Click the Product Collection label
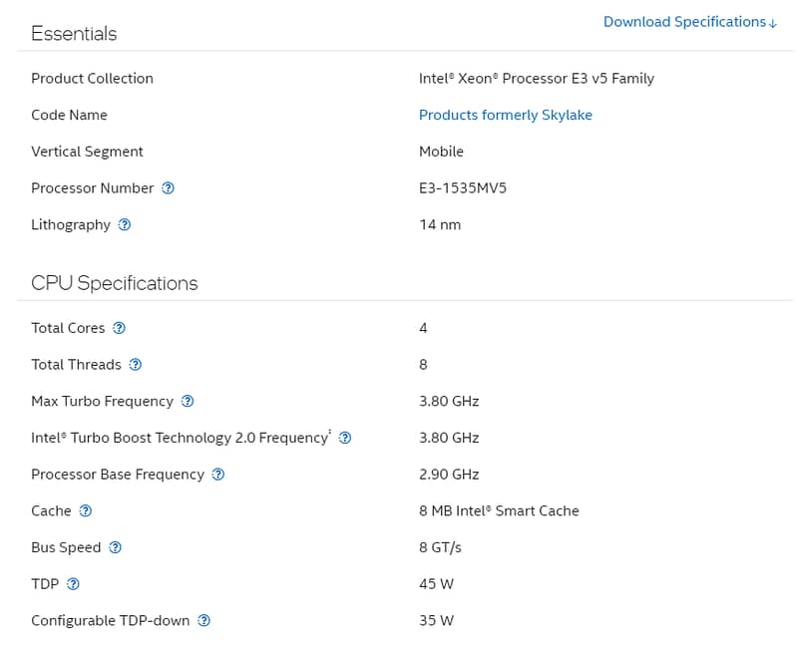The width and height of the screenshot is (798, 651). (x=92, y=78)
